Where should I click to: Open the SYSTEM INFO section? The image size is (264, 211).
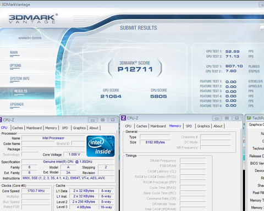[x=20, y=79]
